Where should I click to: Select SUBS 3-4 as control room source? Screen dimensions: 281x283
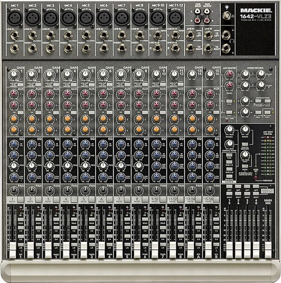tap(229, 169)
